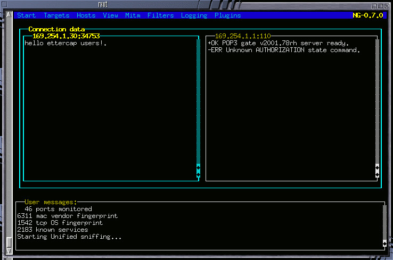Open the Hosts menu

click(x=86, y=15)
